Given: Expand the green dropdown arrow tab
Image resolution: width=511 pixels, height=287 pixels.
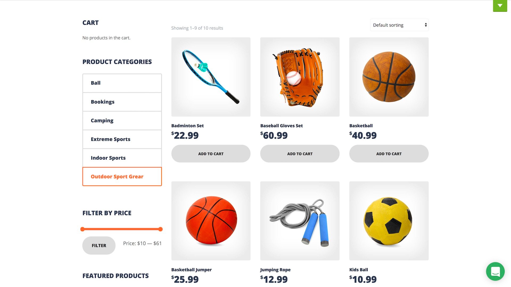Looking at the screenshot, I should 500,6.
